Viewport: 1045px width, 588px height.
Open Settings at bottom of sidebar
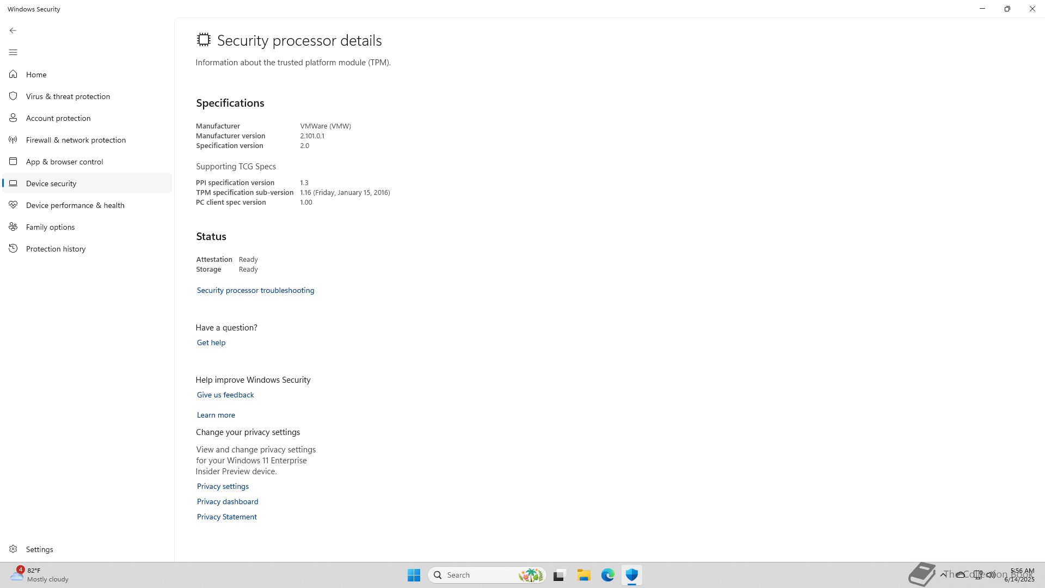[x=39, y=549]
